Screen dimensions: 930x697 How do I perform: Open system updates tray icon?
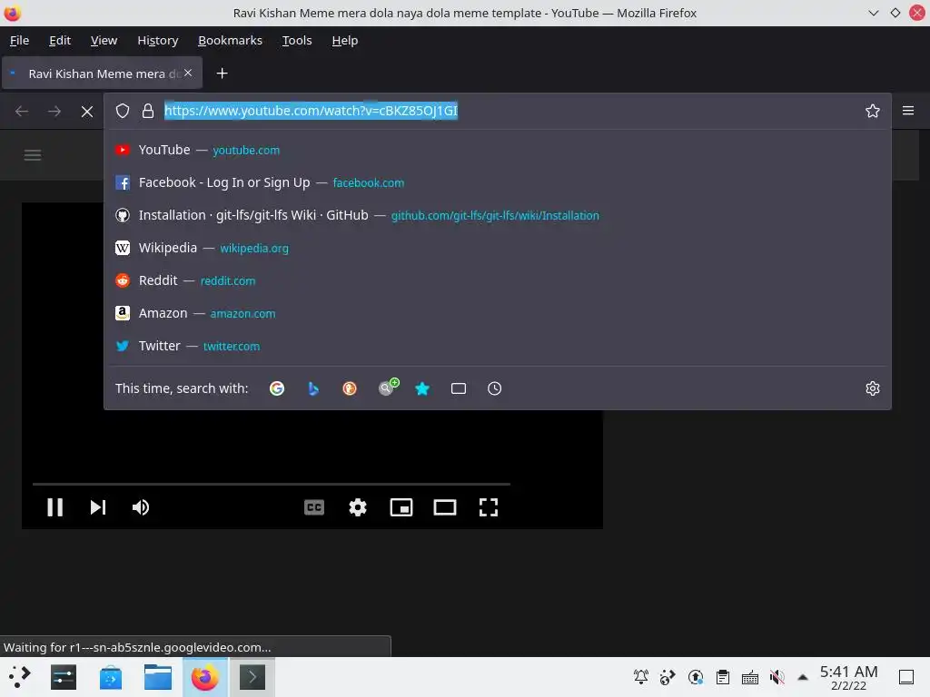[695, 677]
